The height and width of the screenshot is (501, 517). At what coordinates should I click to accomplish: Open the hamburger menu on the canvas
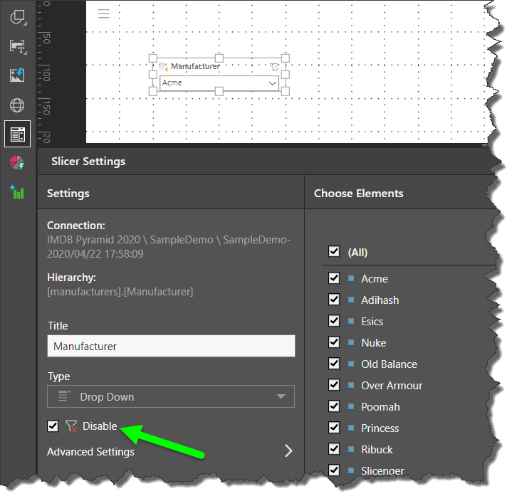click(x=104, y=13)
